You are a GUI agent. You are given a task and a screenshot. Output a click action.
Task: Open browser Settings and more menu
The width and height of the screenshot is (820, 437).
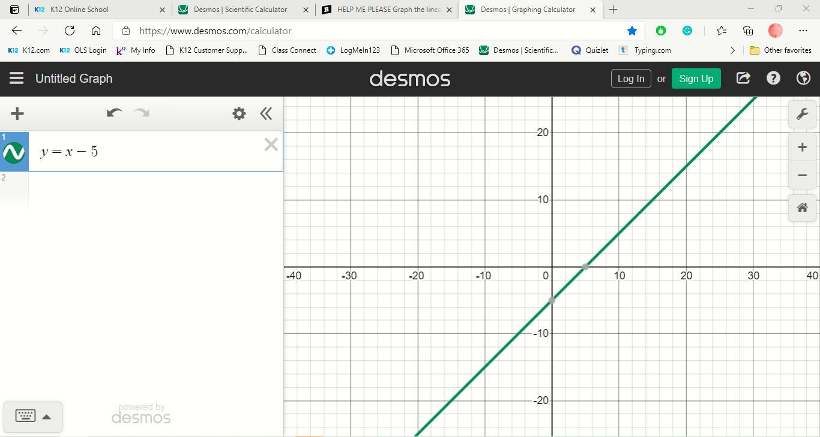803,31
